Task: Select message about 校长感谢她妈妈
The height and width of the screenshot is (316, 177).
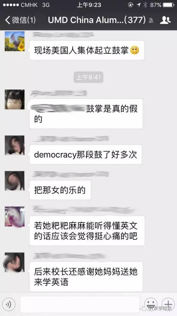Action: click(x=86, y=277)
